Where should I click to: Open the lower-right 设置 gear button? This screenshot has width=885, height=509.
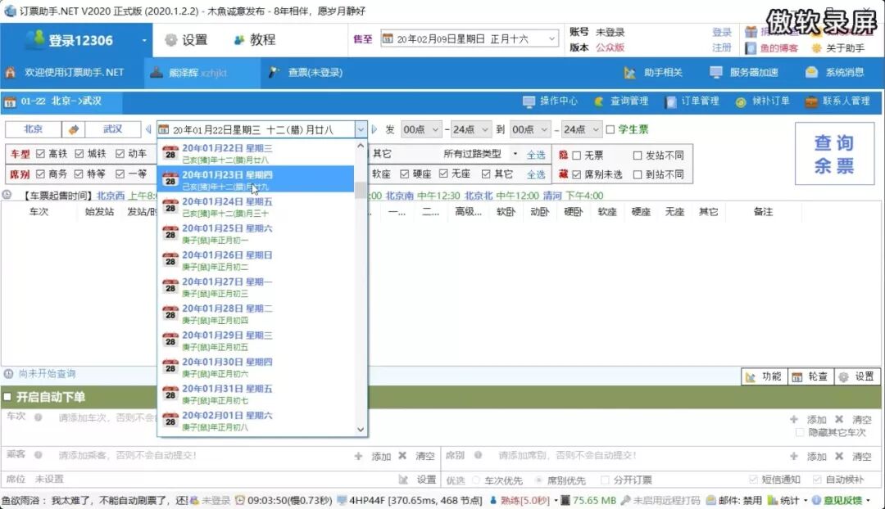pyautogui.click(x=856, y=376)
